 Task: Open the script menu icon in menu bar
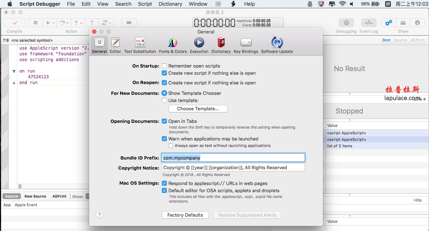(x=233, y=4)
